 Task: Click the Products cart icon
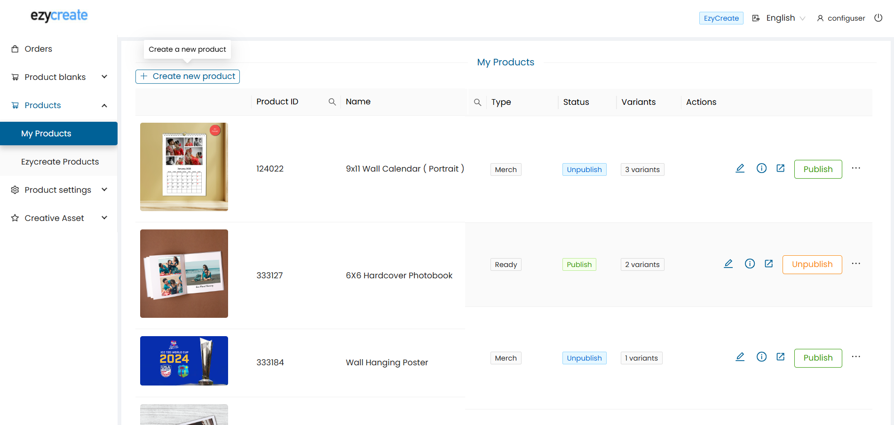(15, 105)
